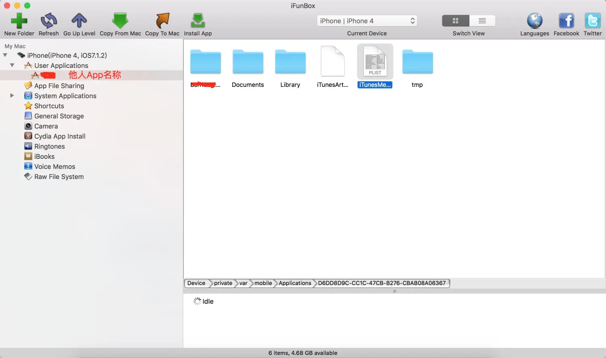606x358 pixels.
Task: Collapse the User Applications tree node
Action: click(12, 65)
